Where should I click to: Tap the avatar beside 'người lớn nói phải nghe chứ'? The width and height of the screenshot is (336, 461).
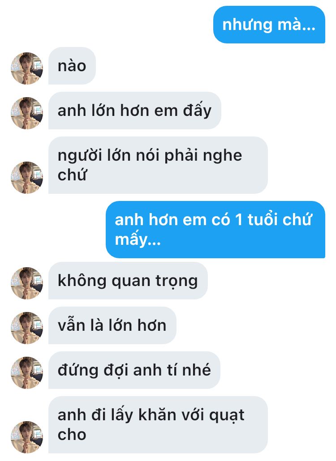(27, 178)
